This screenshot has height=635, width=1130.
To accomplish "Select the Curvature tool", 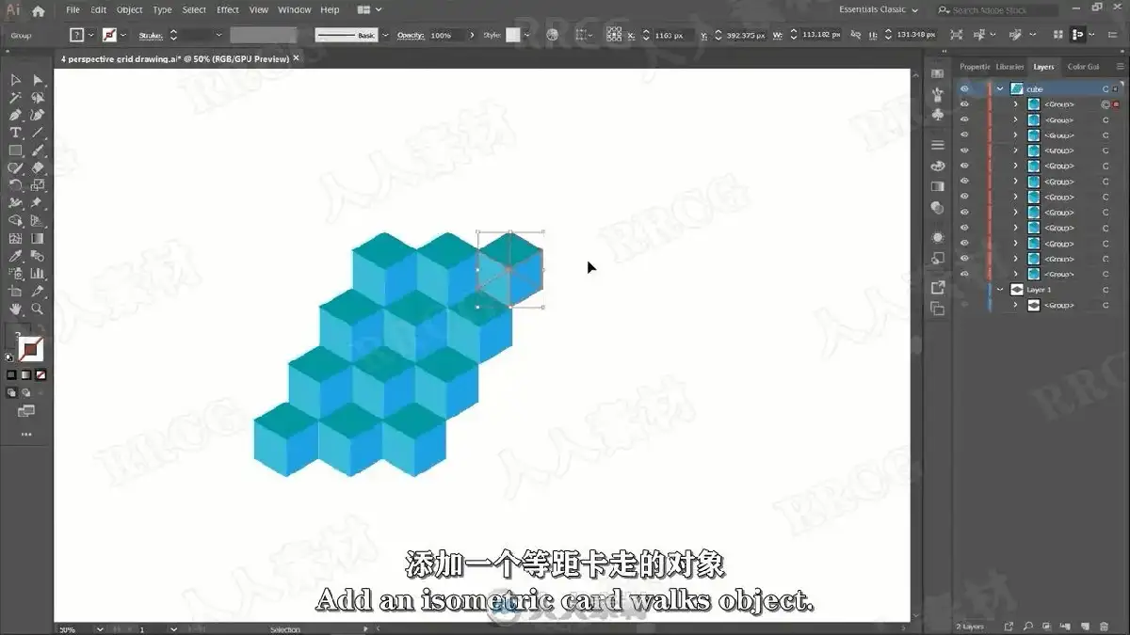I will pos(38,115).
